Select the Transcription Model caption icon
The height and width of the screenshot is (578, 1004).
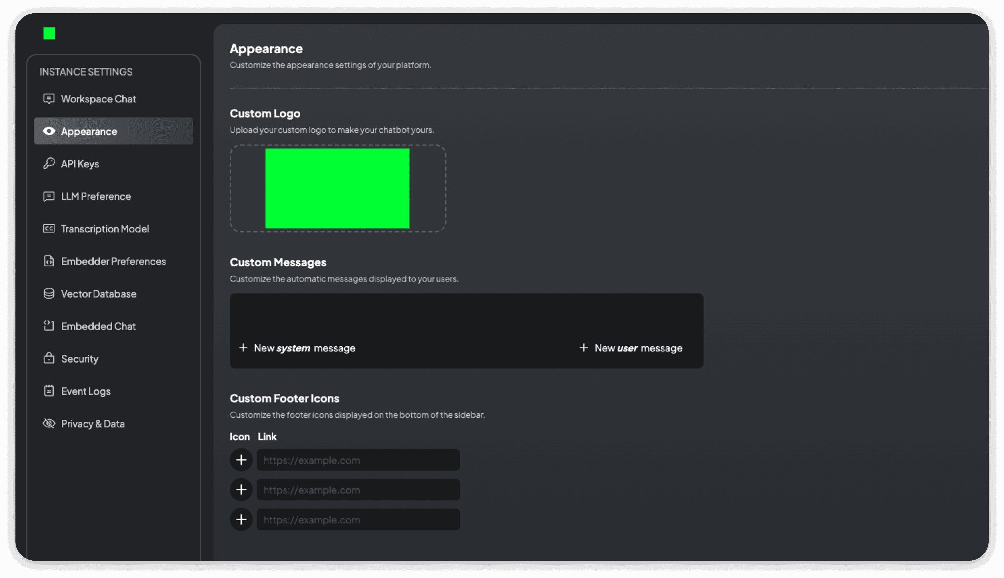tap(49, 229)
